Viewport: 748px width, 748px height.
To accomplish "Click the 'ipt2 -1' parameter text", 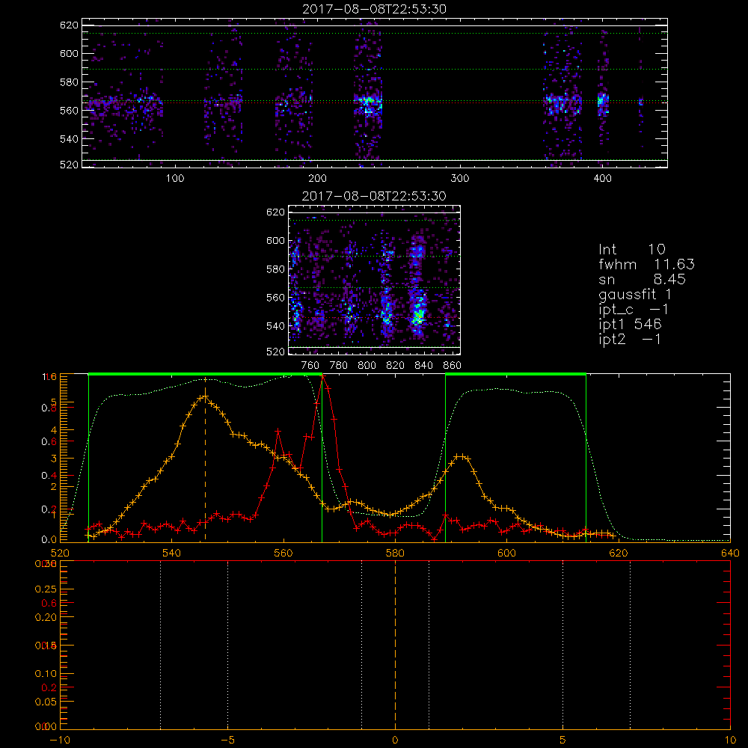I will click(x=630, y=339).
